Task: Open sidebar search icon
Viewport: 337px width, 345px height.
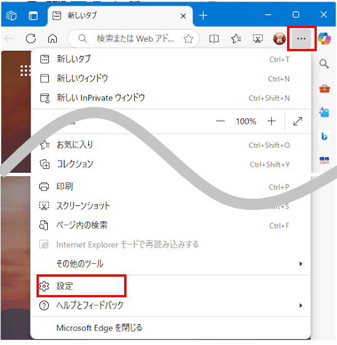Action: 324,64
